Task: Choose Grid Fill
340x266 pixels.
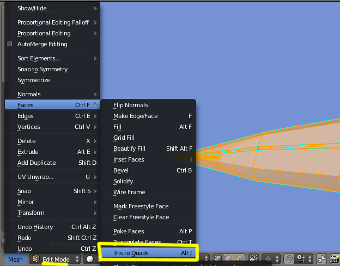Action: (x=148, y=138)
